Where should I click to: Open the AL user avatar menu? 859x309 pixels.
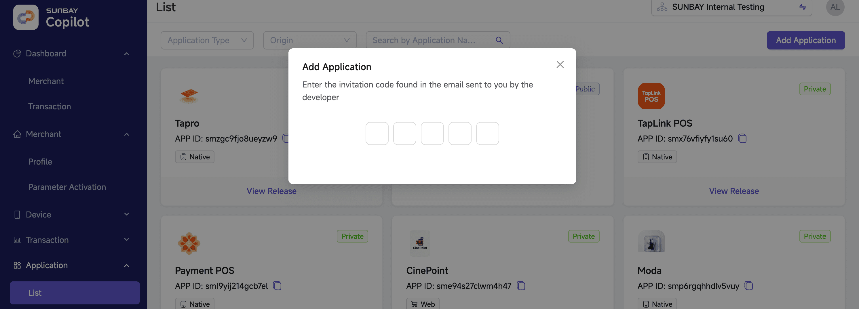(835, 7)
